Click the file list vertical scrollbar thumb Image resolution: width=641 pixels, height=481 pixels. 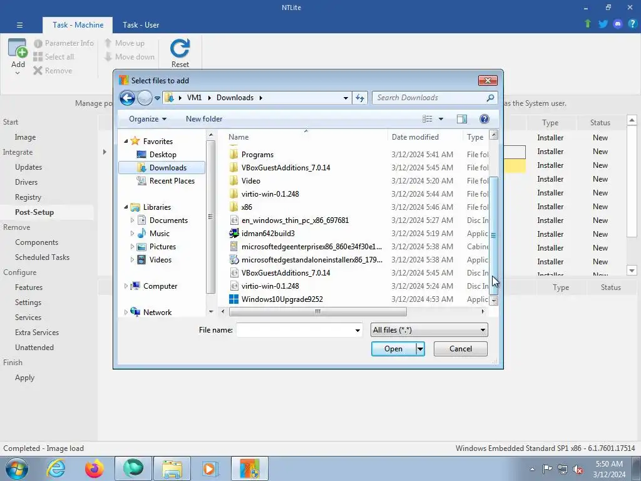coord(493,235)
